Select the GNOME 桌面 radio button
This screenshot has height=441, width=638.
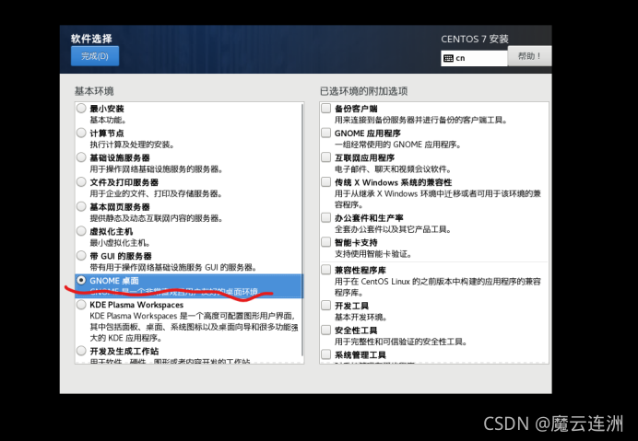tap(81, 280)
